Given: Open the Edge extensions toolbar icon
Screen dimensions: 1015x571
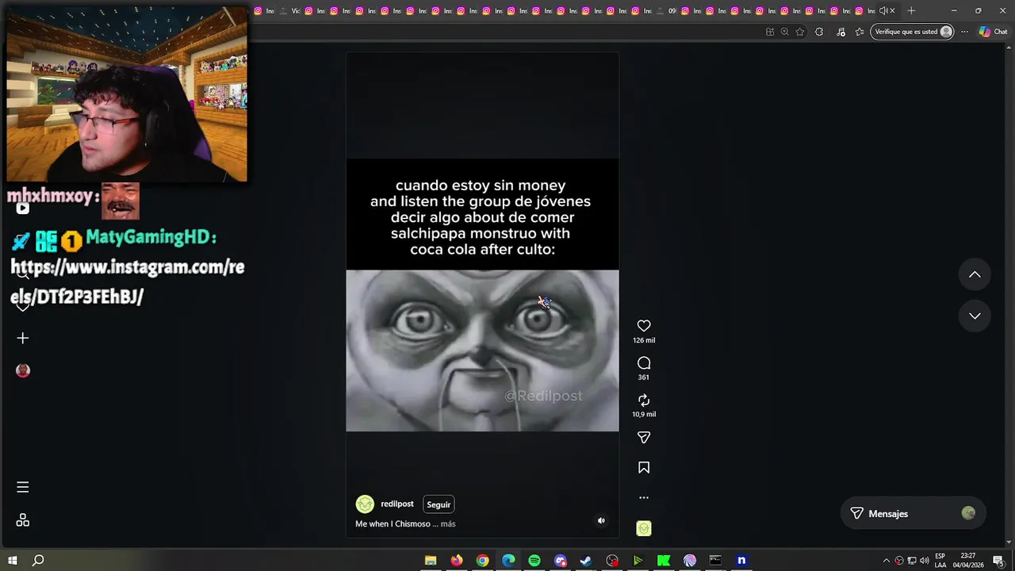Looking at the screenshot, I should [x=819, y=32].
